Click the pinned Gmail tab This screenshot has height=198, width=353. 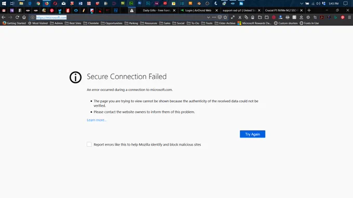[4, 10]
